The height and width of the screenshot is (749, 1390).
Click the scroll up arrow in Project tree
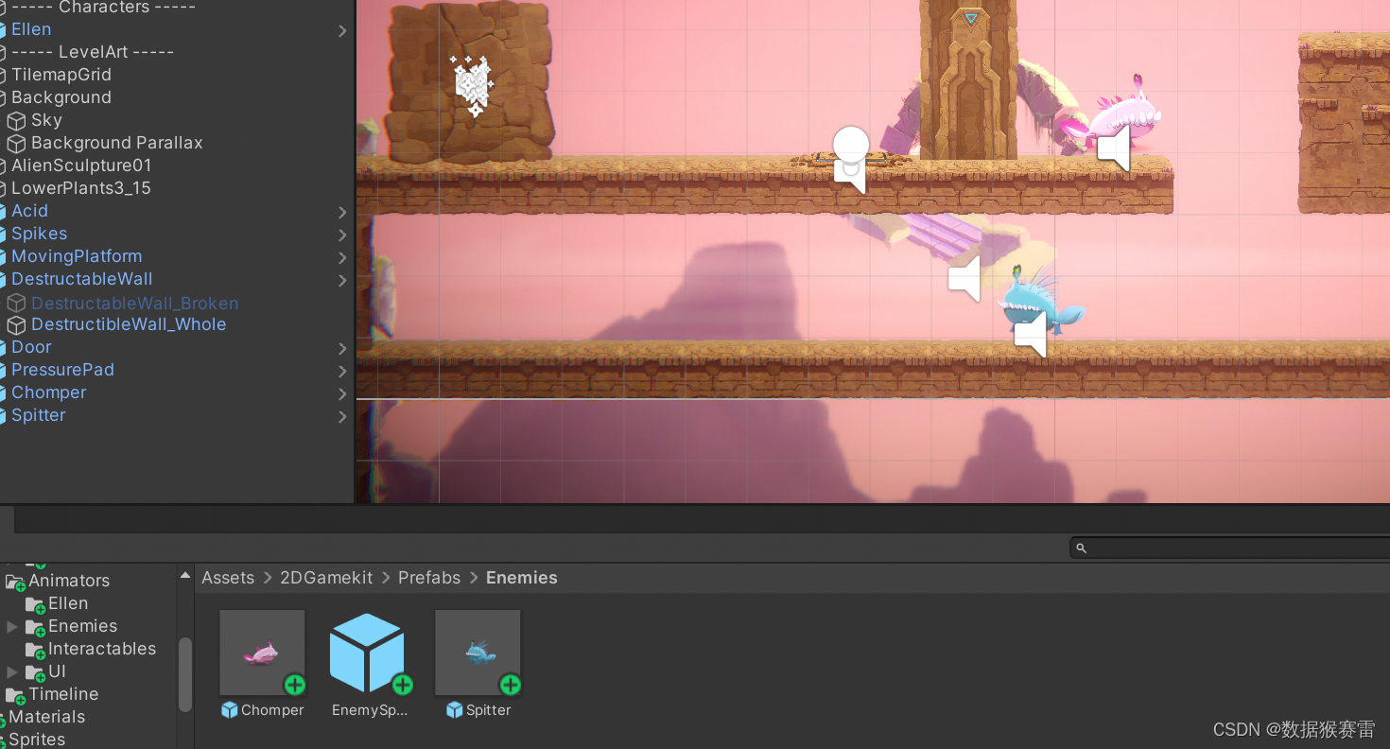(185, 575)
